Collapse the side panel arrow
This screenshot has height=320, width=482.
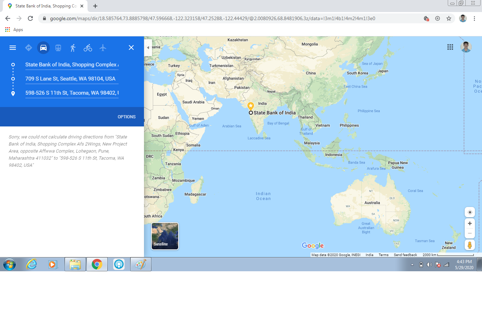pos(148,48)
